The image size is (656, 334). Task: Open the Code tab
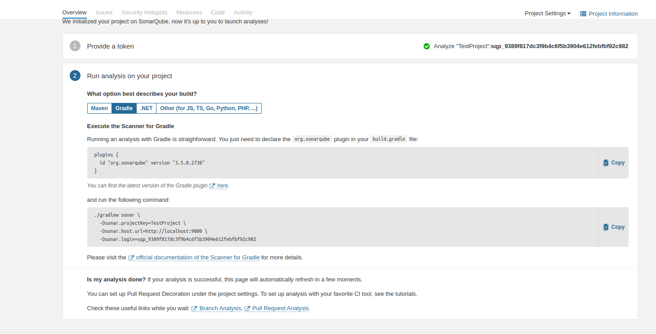(x=218, y=13)
